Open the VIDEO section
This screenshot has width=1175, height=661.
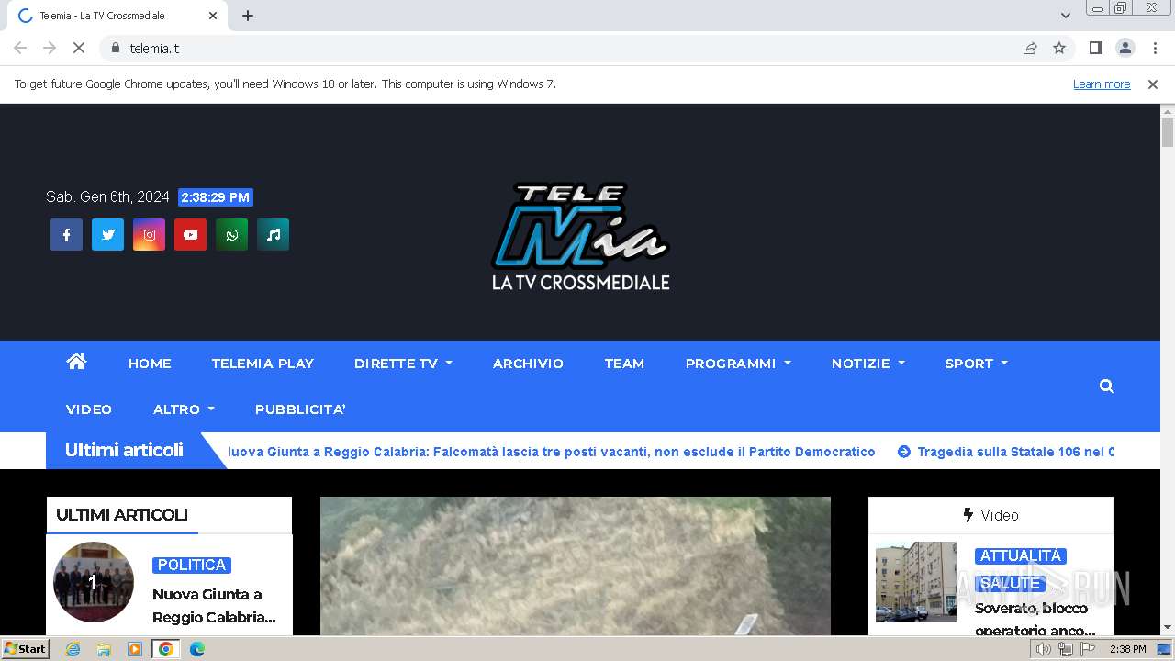[x=89, y=409]
